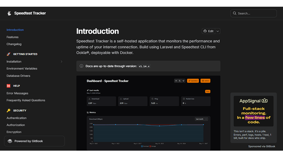The image size is (283, 157).
Task: Click the Upload stat card
Action: [133, 101]
